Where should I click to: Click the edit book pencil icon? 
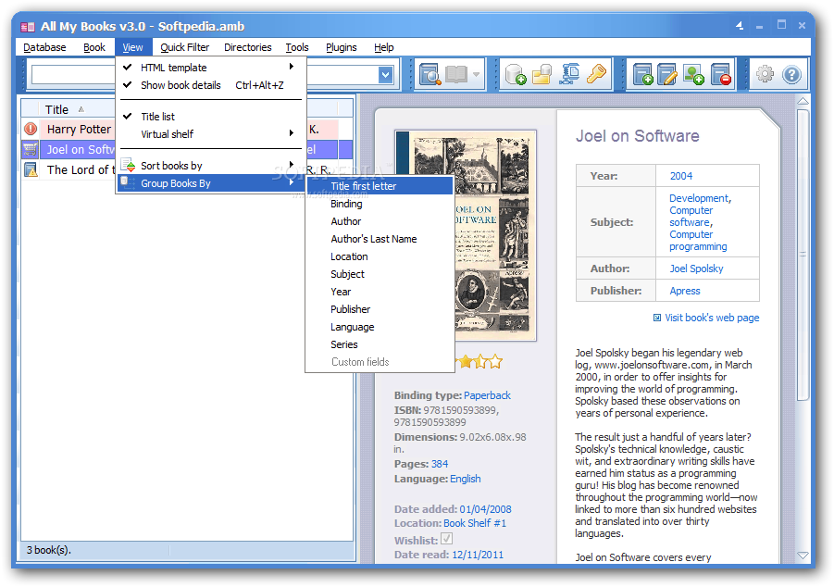coord(667,74)
